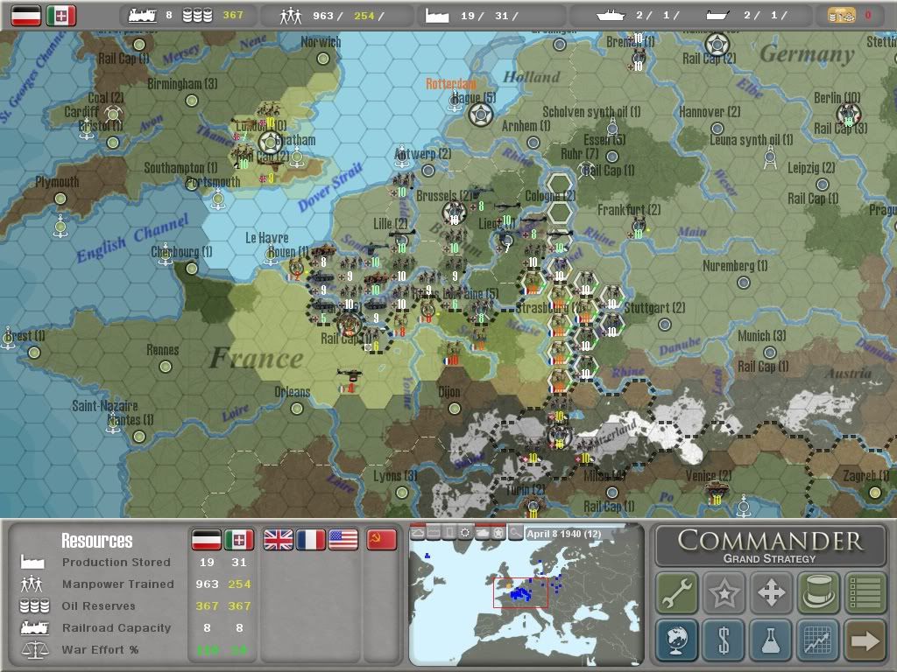Viewport: 897px width, 672px height.
Task: Select the Soviet flag in Resources panel
Action: [x=382, y=539]
